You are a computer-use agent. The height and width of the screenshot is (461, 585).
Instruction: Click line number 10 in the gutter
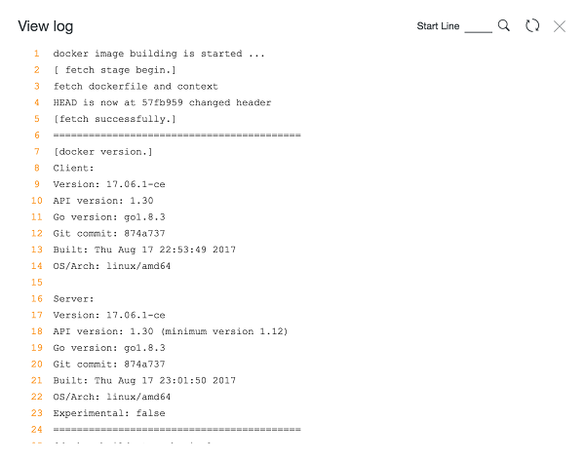click(36, 201)
